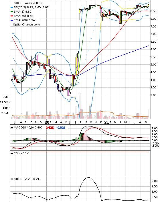The height and width of the screenshot is (202, 162).
Task: Click the SOGO (weekly) 8.95 title
Action: coord(28,3)
